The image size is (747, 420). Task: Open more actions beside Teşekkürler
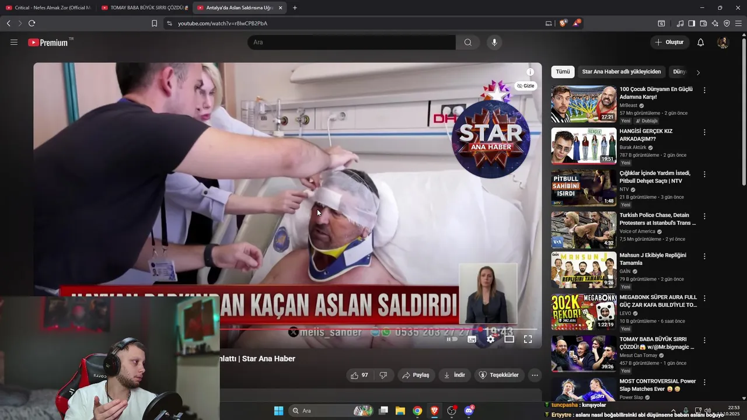pos(535,375)
